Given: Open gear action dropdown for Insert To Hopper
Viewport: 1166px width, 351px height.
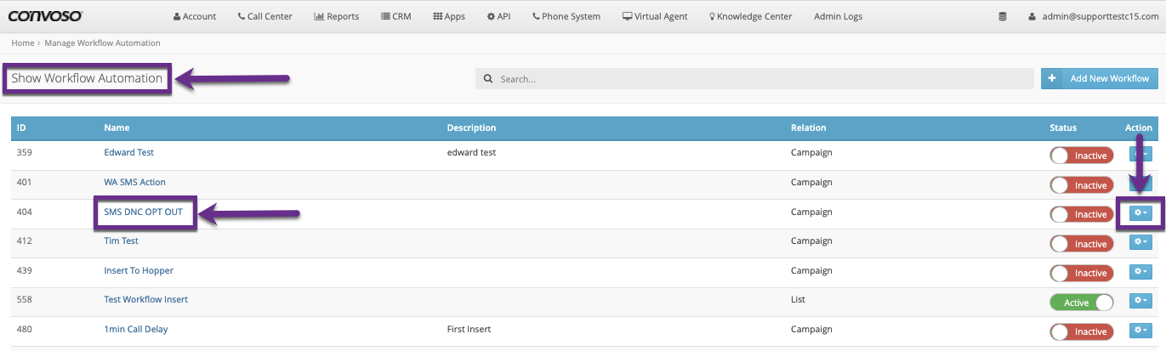Looking at the screenshot, I should coord(1140,271).
